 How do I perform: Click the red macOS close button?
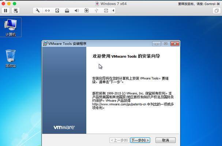[x=3, y=4]
